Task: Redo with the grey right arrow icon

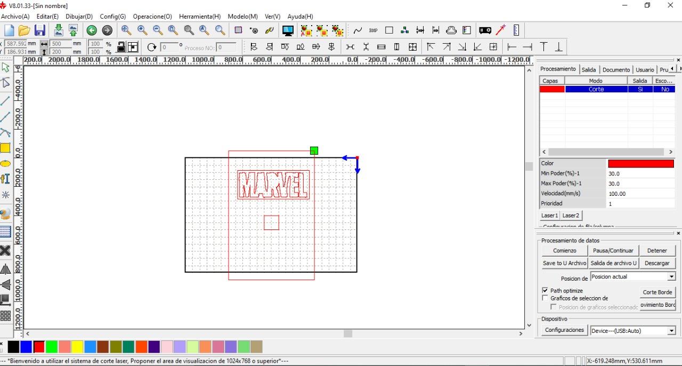Action: point(107,31)
